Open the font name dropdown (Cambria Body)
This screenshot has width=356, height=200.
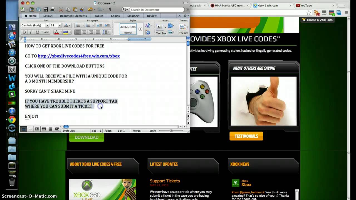coord(47,26)
